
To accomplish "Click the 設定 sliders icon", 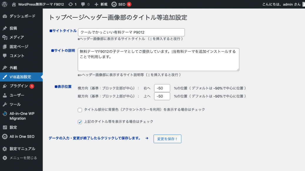I will click(x=5, y=128).
